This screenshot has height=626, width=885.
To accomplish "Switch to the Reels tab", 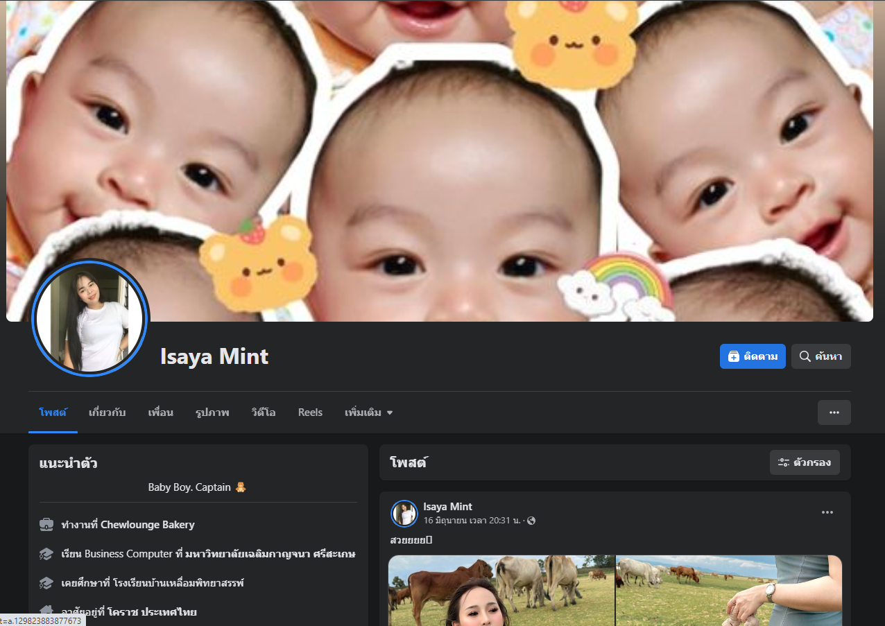I will pyautogui.click(x=310, y=412).
